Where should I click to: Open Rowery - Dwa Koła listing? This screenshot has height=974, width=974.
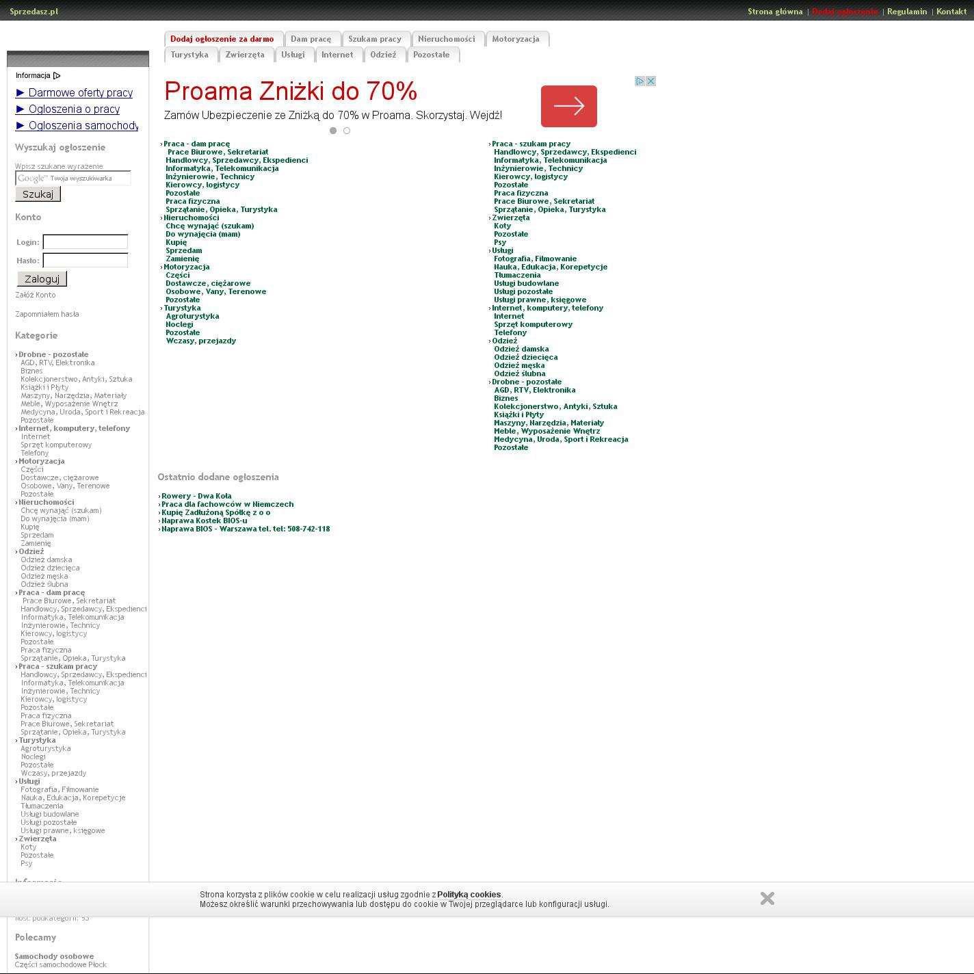(x=196, y=496)
